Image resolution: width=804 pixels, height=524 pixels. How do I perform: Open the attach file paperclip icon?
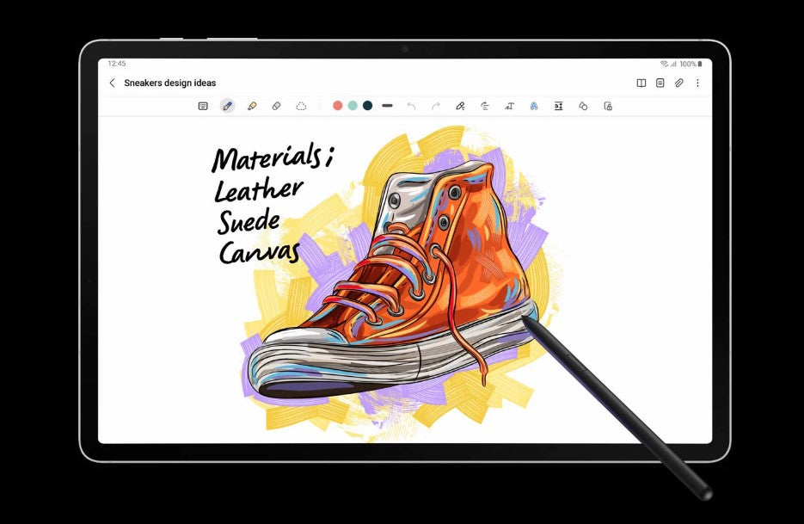tap(678, 83)
